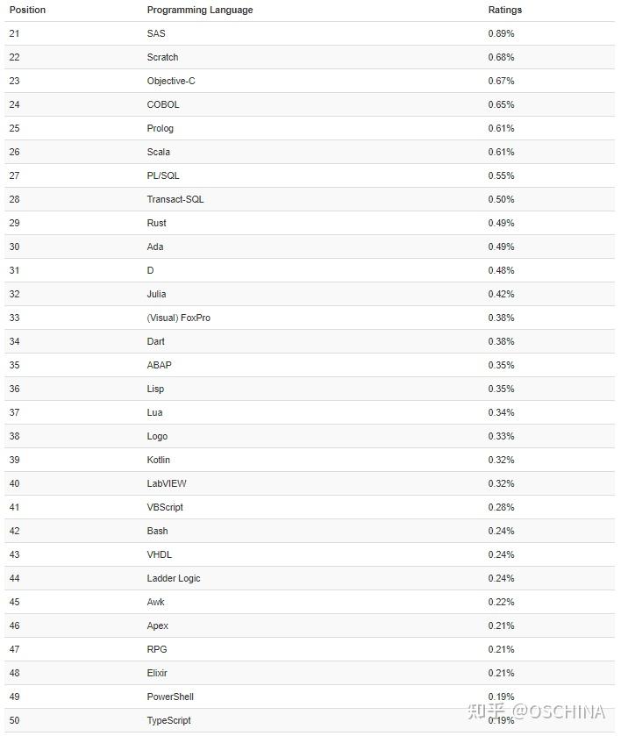Click the OSCHINA Zhihu watermark

[536, 711]
